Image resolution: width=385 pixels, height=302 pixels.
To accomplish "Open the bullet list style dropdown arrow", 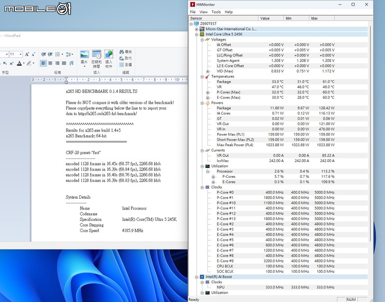I will (62, 54).
